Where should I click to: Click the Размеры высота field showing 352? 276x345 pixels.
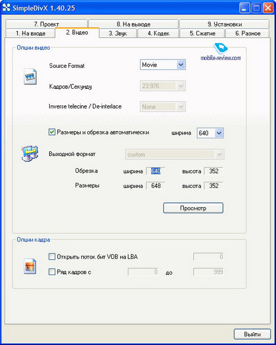coord(214,186)
